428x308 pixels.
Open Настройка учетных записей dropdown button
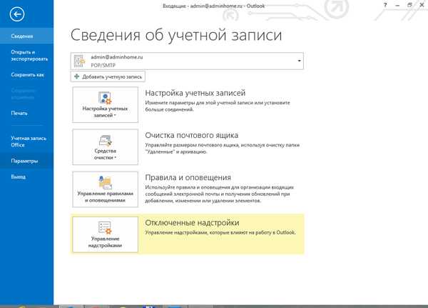click(x=106, y=104)
